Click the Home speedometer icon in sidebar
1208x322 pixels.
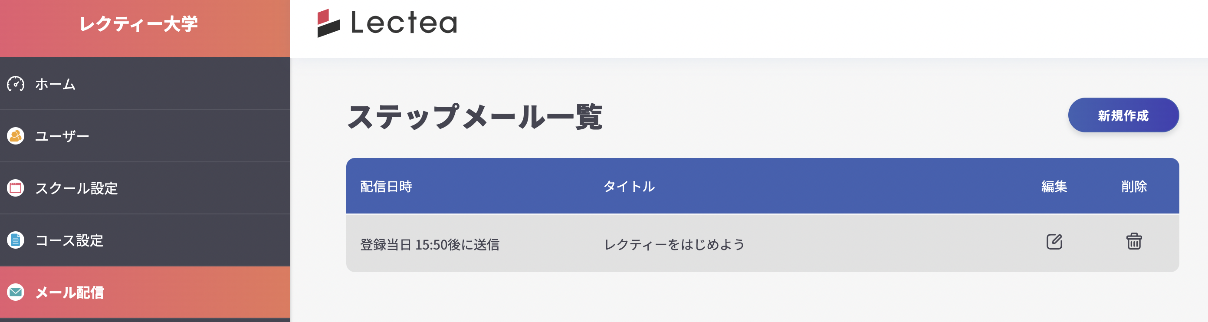(16, 84)
